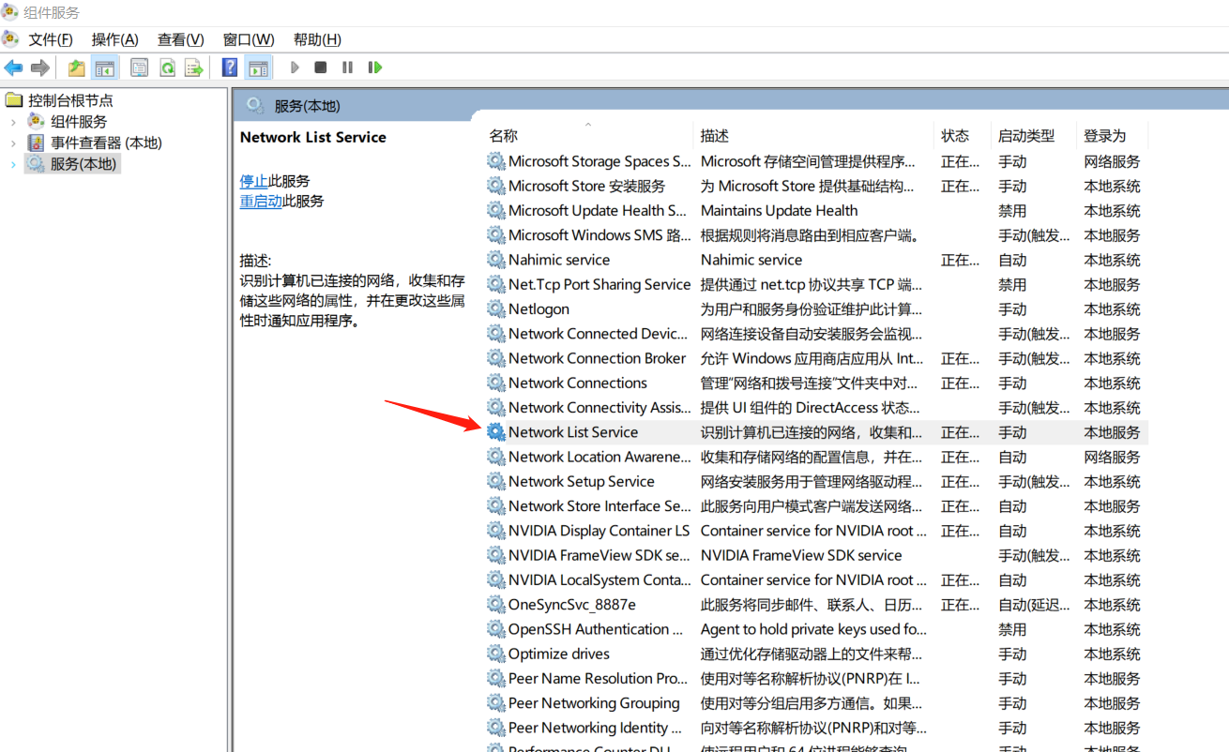
Task: Sort by the 名称 column header
Action: coord(589,136)
